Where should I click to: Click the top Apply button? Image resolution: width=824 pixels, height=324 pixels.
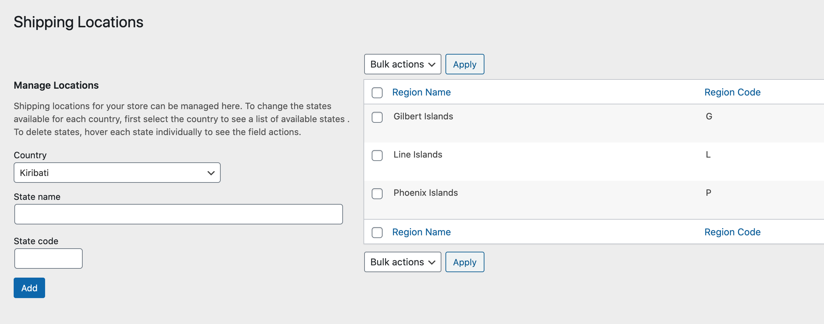click(465, 64)
